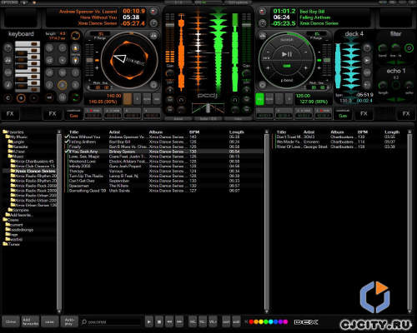417x333 pixels.
Task: Click the left channel volume fader
Action: click(169, 25)
